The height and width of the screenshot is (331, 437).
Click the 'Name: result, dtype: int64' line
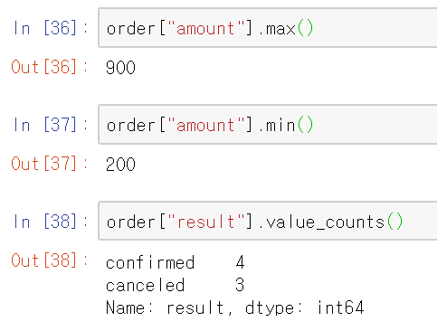coord(235,307)
